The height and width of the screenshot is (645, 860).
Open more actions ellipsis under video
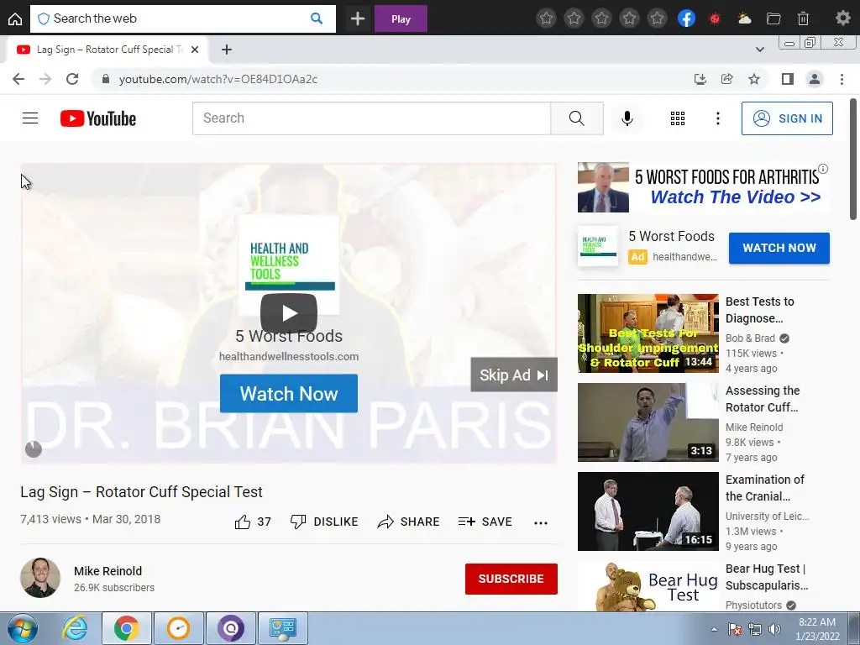point(541,522)
